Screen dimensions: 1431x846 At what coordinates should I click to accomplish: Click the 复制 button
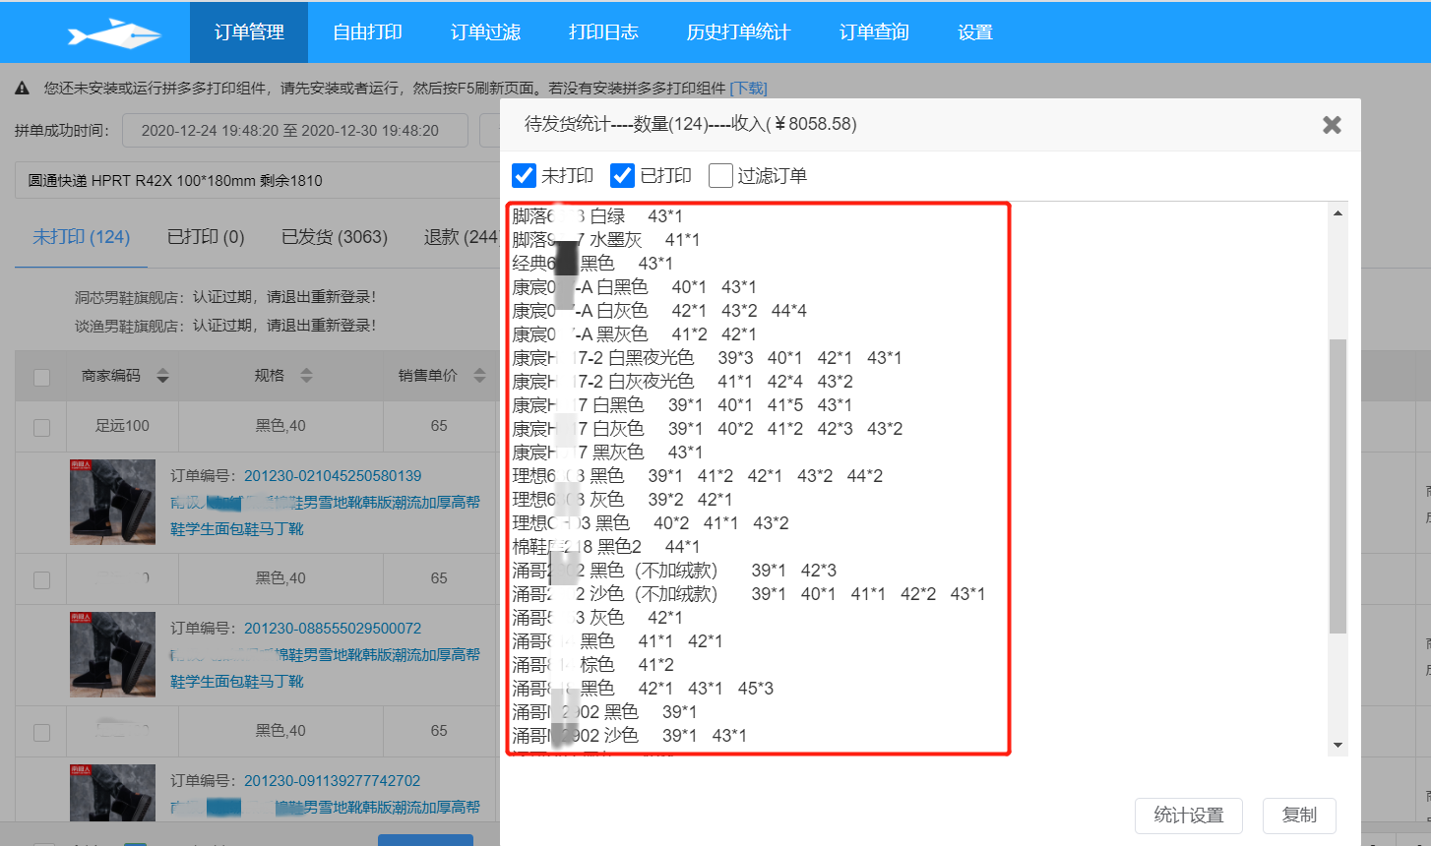1299,816
